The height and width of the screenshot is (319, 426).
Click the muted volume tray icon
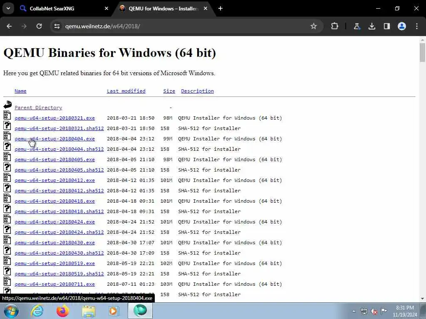(x=374, y=311)
